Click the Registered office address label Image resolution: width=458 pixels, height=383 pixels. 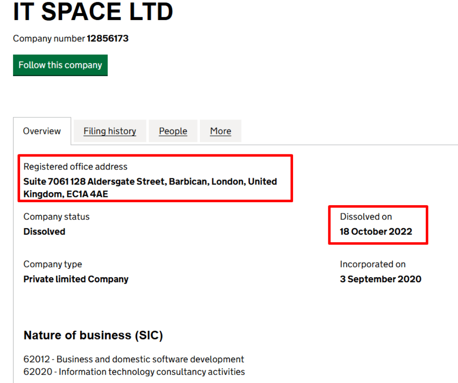[75, 167]
